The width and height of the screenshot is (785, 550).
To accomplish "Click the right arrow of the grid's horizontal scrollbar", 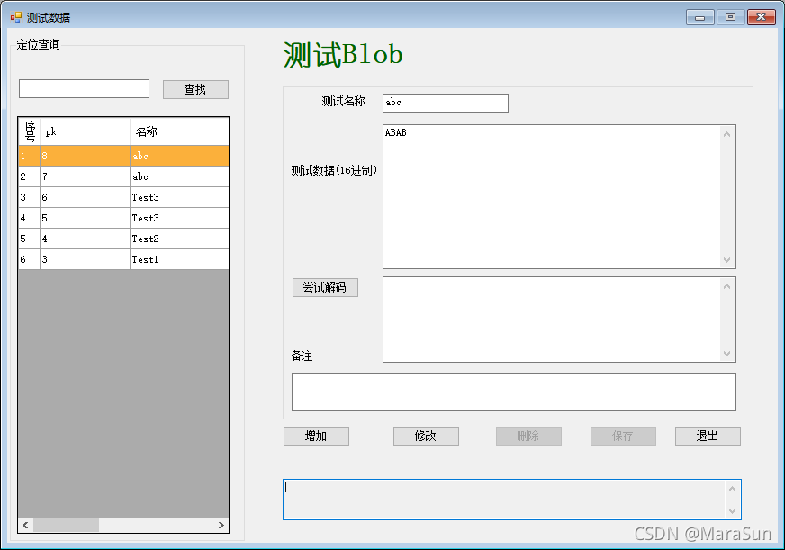I will [x=221, y=525].
